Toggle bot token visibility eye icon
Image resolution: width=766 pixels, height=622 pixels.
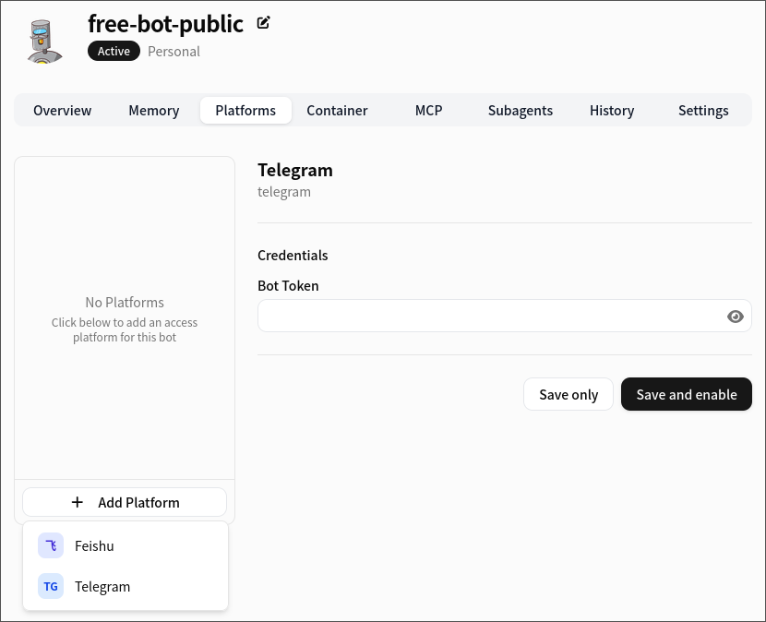pos(735,317)
